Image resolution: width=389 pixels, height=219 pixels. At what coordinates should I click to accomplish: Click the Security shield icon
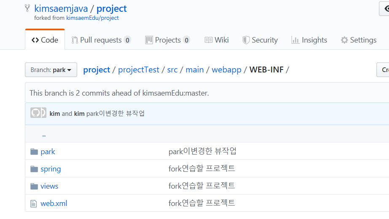(x=246, y=40)
